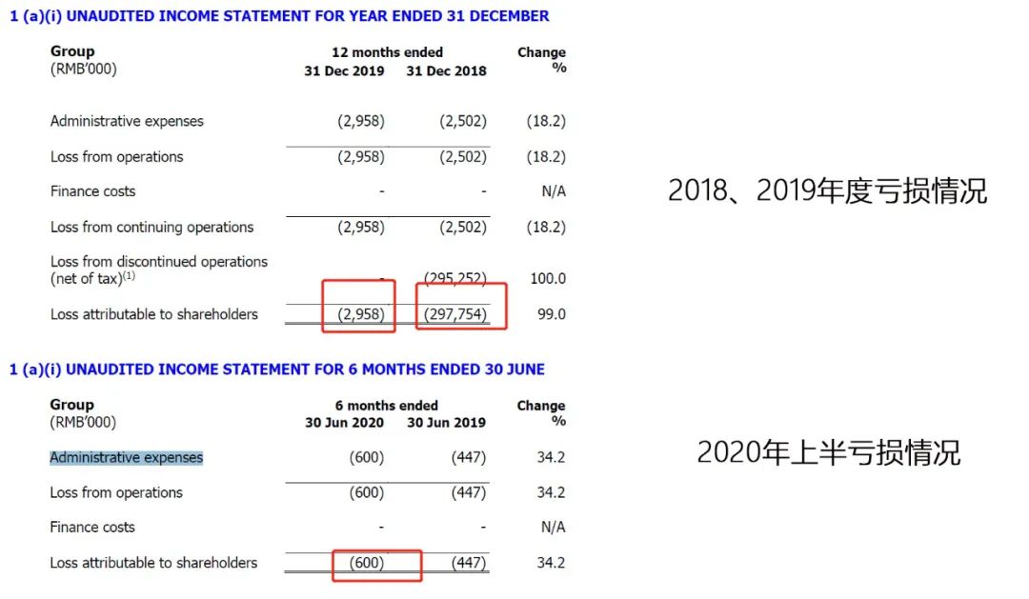Screen dimensions: 1029x599
Task: Click the "12 months ended" header text
Action: pos(387,52)
